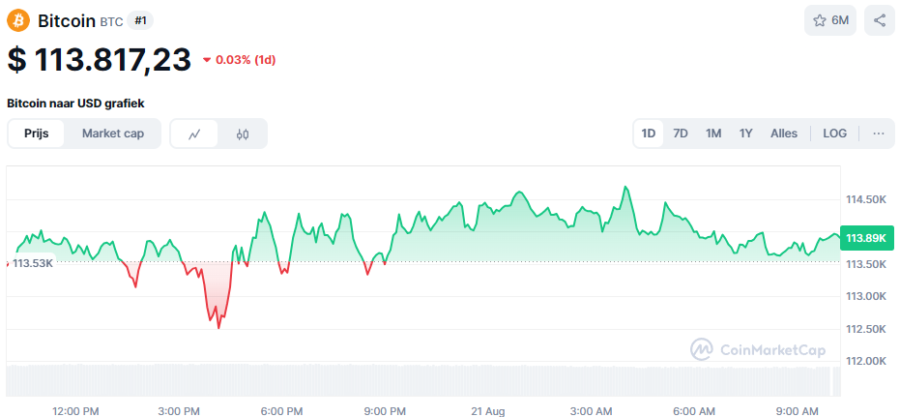Choose the 1Y time range

(x=745, y=134)
